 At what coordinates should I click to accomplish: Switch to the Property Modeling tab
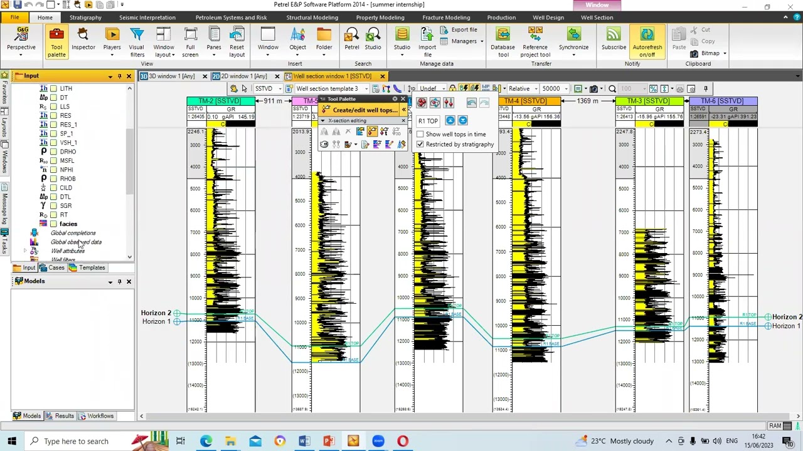[x=380, y=18]
